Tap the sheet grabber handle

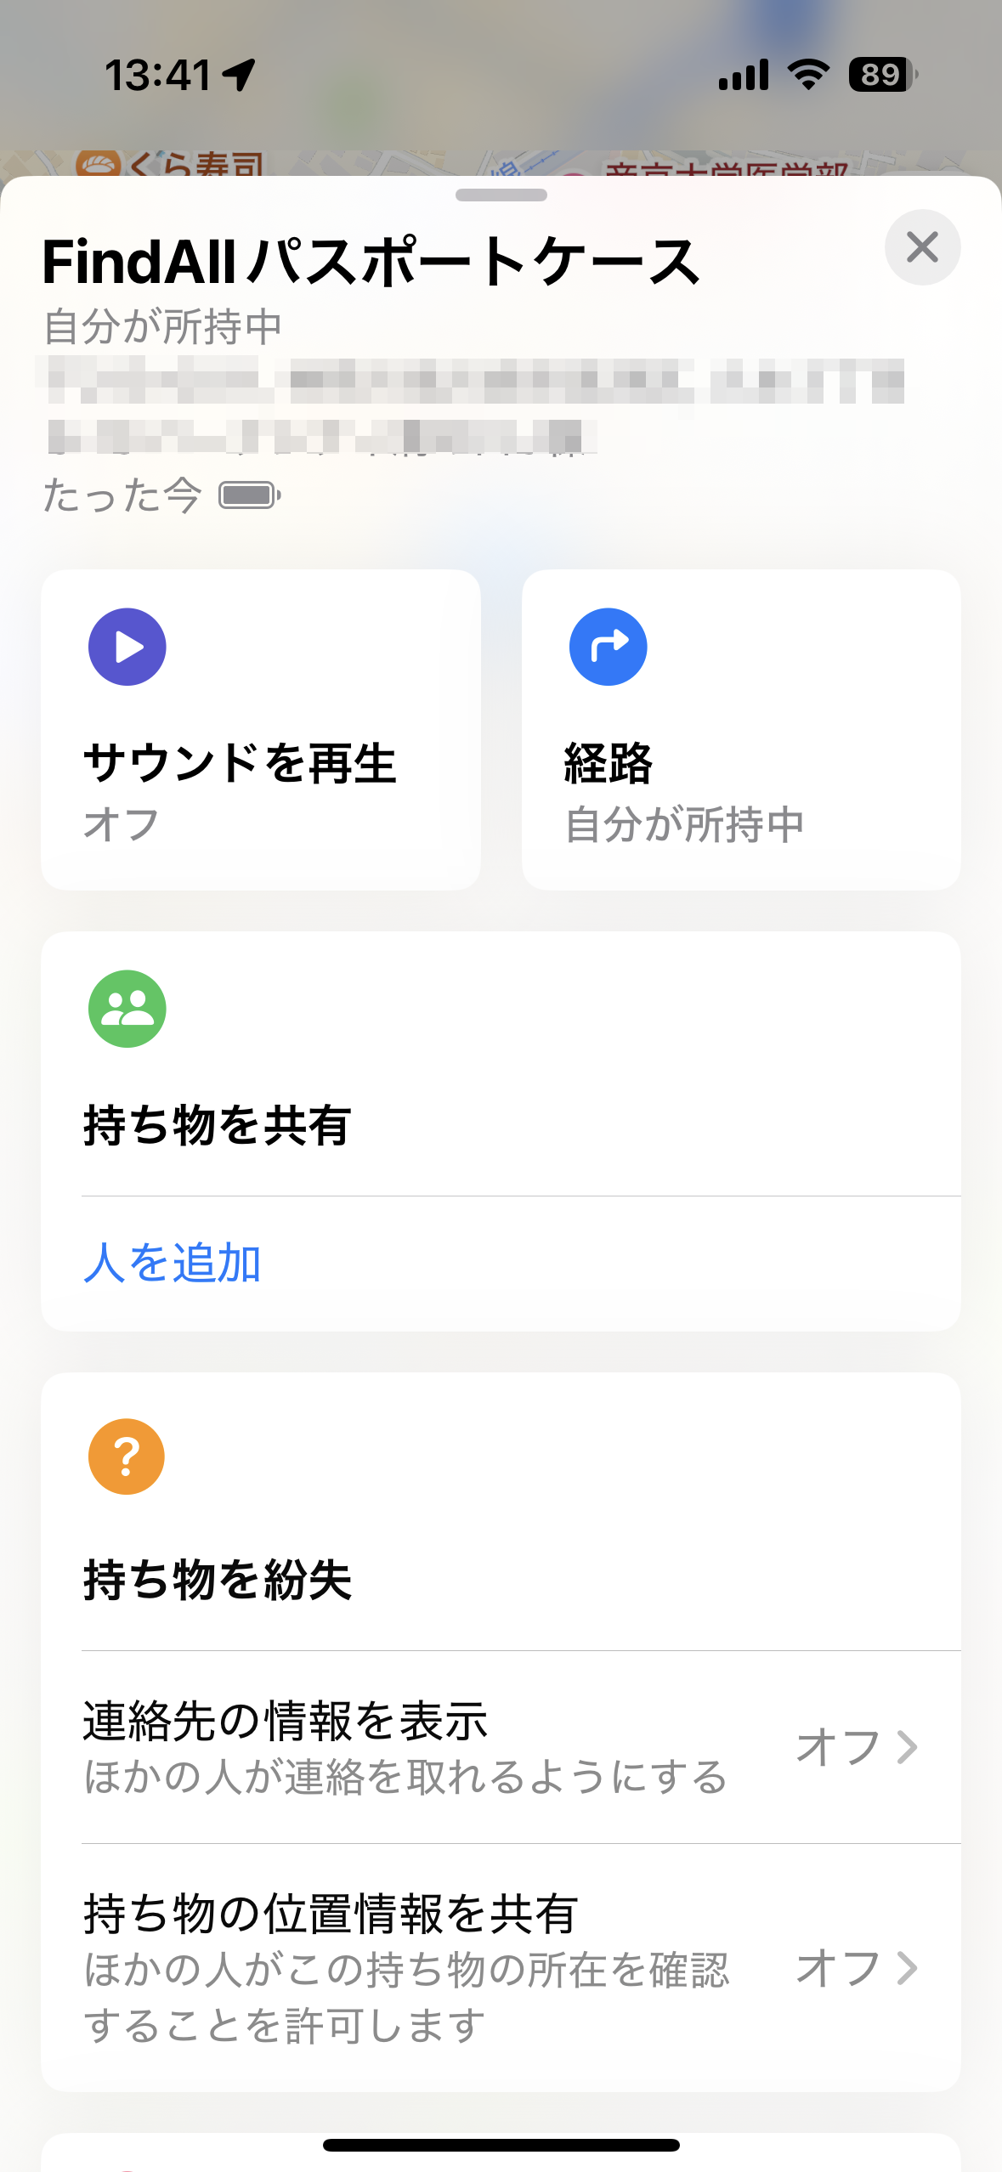501,195
